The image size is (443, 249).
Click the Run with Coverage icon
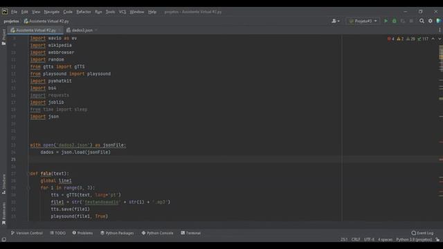coord(403,21)
